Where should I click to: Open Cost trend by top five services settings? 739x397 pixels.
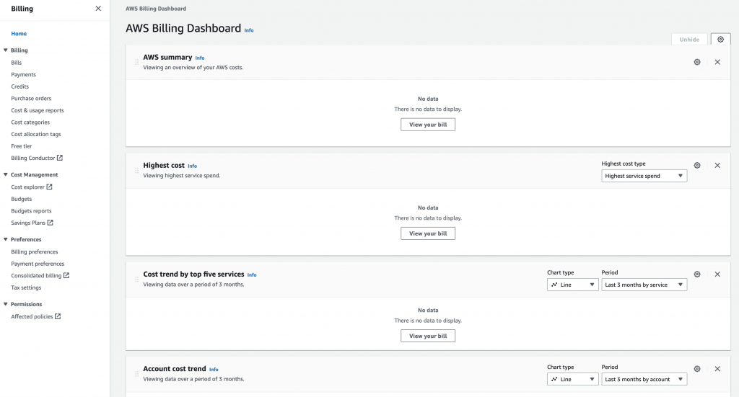pyautogui.click(x=697, y=274)
